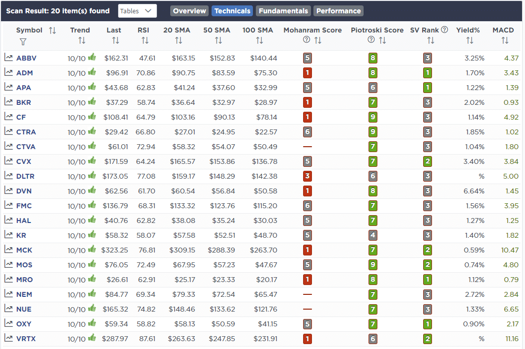Click the red Mohanram score badge for ADM
Viewport: 525px width, 349px height.
pos(308,72)
